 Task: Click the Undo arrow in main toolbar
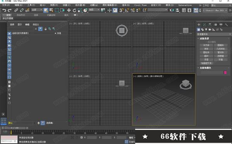[x=4, y=10]
